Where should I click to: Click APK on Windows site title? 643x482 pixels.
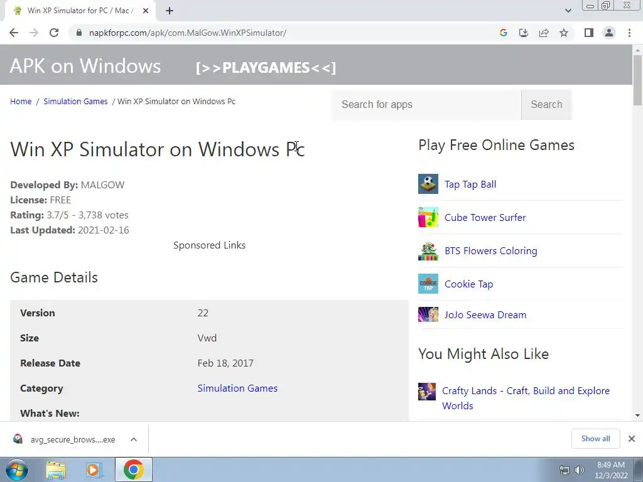coord(85,66)
